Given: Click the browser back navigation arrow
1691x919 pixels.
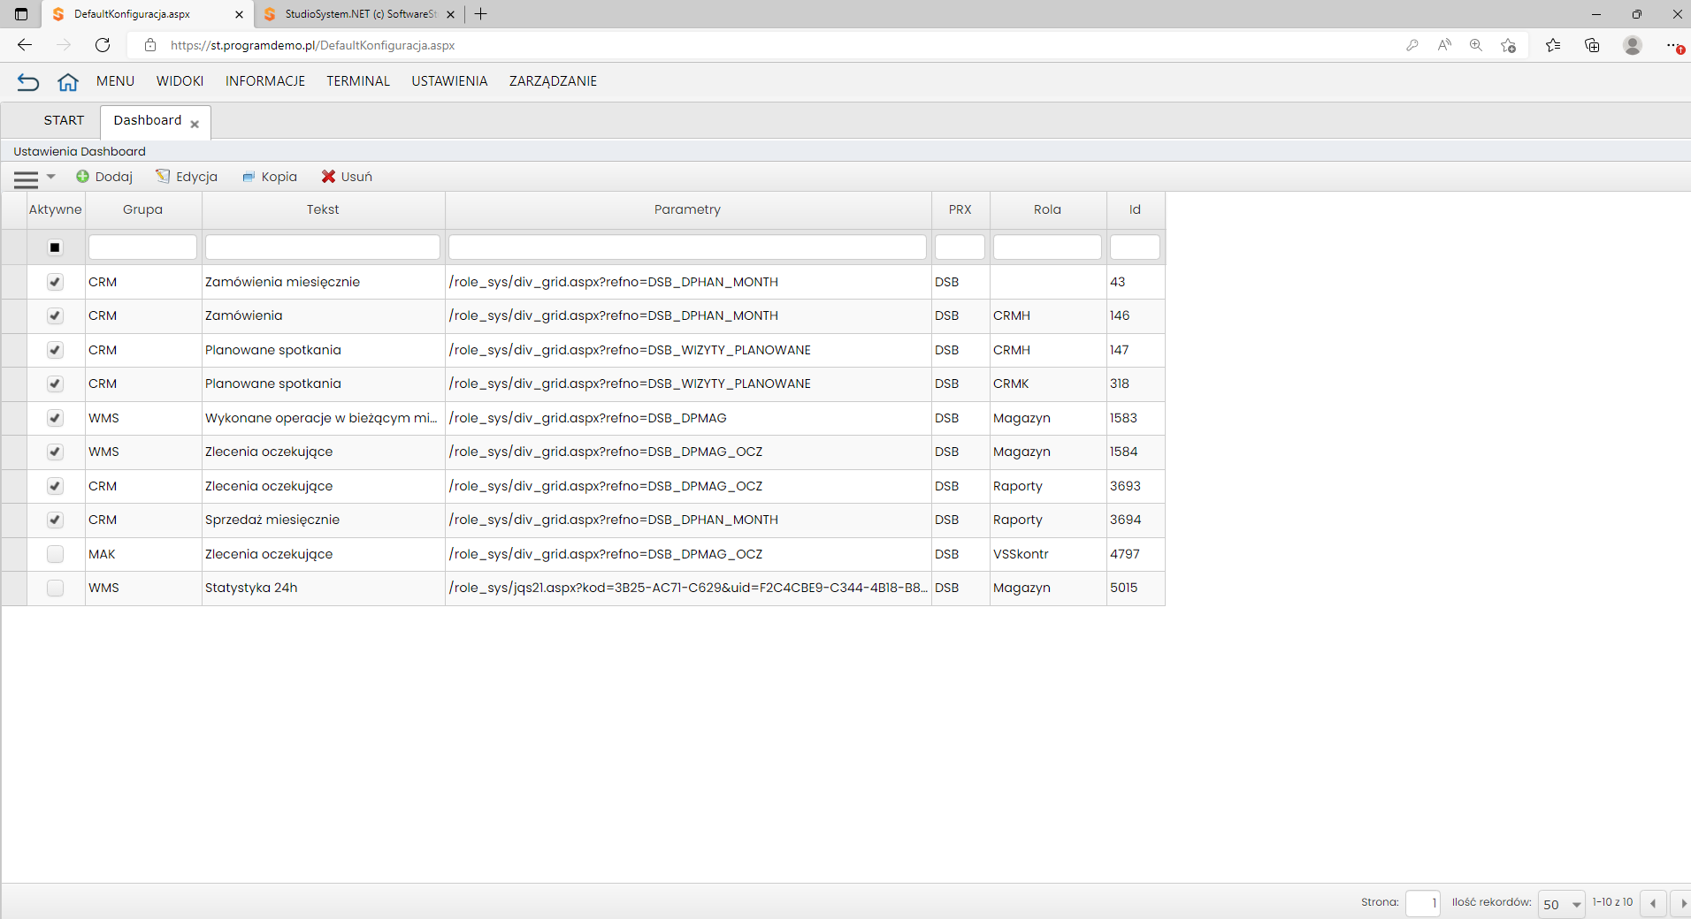Looking at the screenshot, I should (x=25, y=45).
